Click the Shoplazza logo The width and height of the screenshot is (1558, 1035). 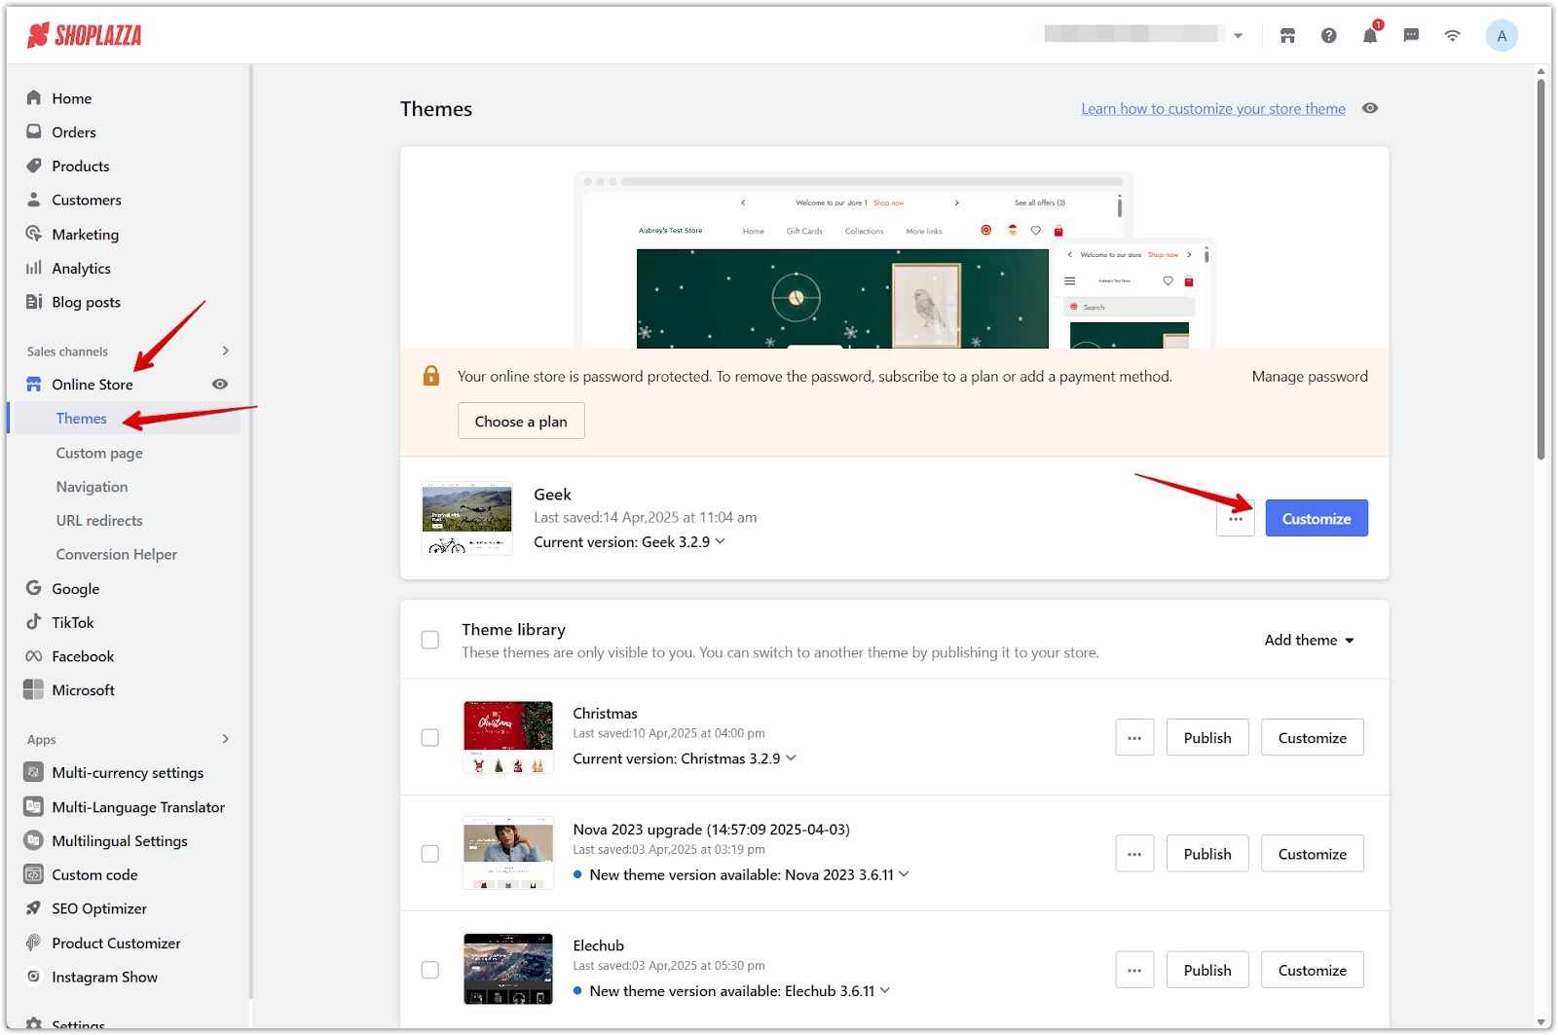pos(85,36)
